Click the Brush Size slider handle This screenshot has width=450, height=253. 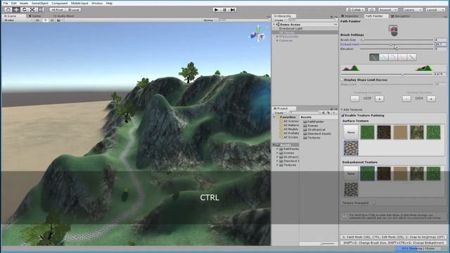(x=363, y=40)
